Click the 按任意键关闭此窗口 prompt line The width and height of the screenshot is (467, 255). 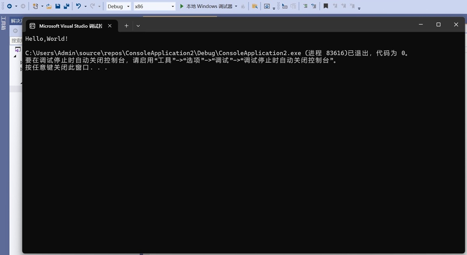coord(66,67)
